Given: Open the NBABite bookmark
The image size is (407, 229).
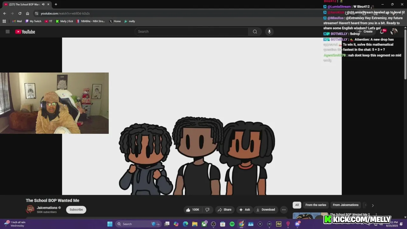Looking at the screenshot, I should pos(91,21).
